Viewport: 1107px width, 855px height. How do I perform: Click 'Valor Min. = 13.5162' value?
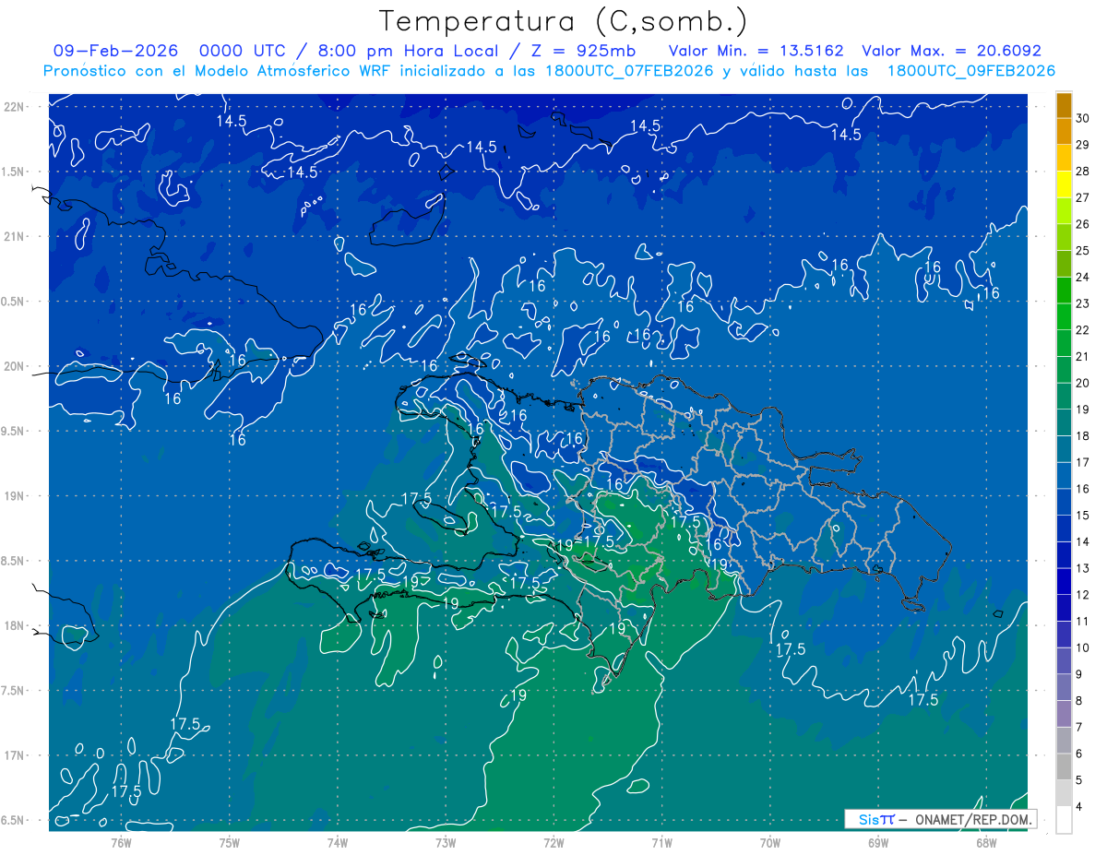click(756, 51)
